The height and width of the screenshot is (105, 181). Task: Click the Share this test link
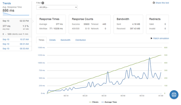point(162,3)
